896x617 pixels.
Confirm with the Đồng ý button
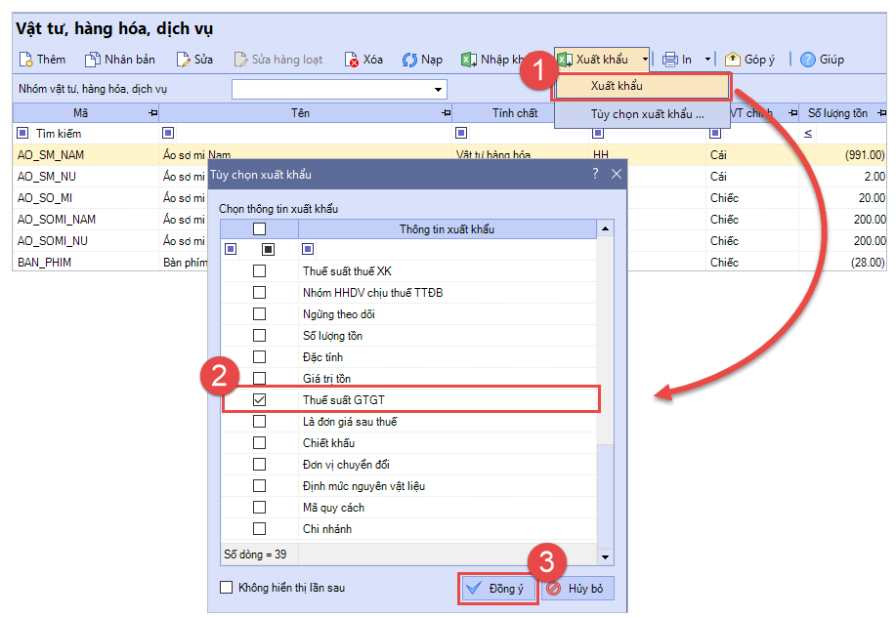tap(498, 589)
